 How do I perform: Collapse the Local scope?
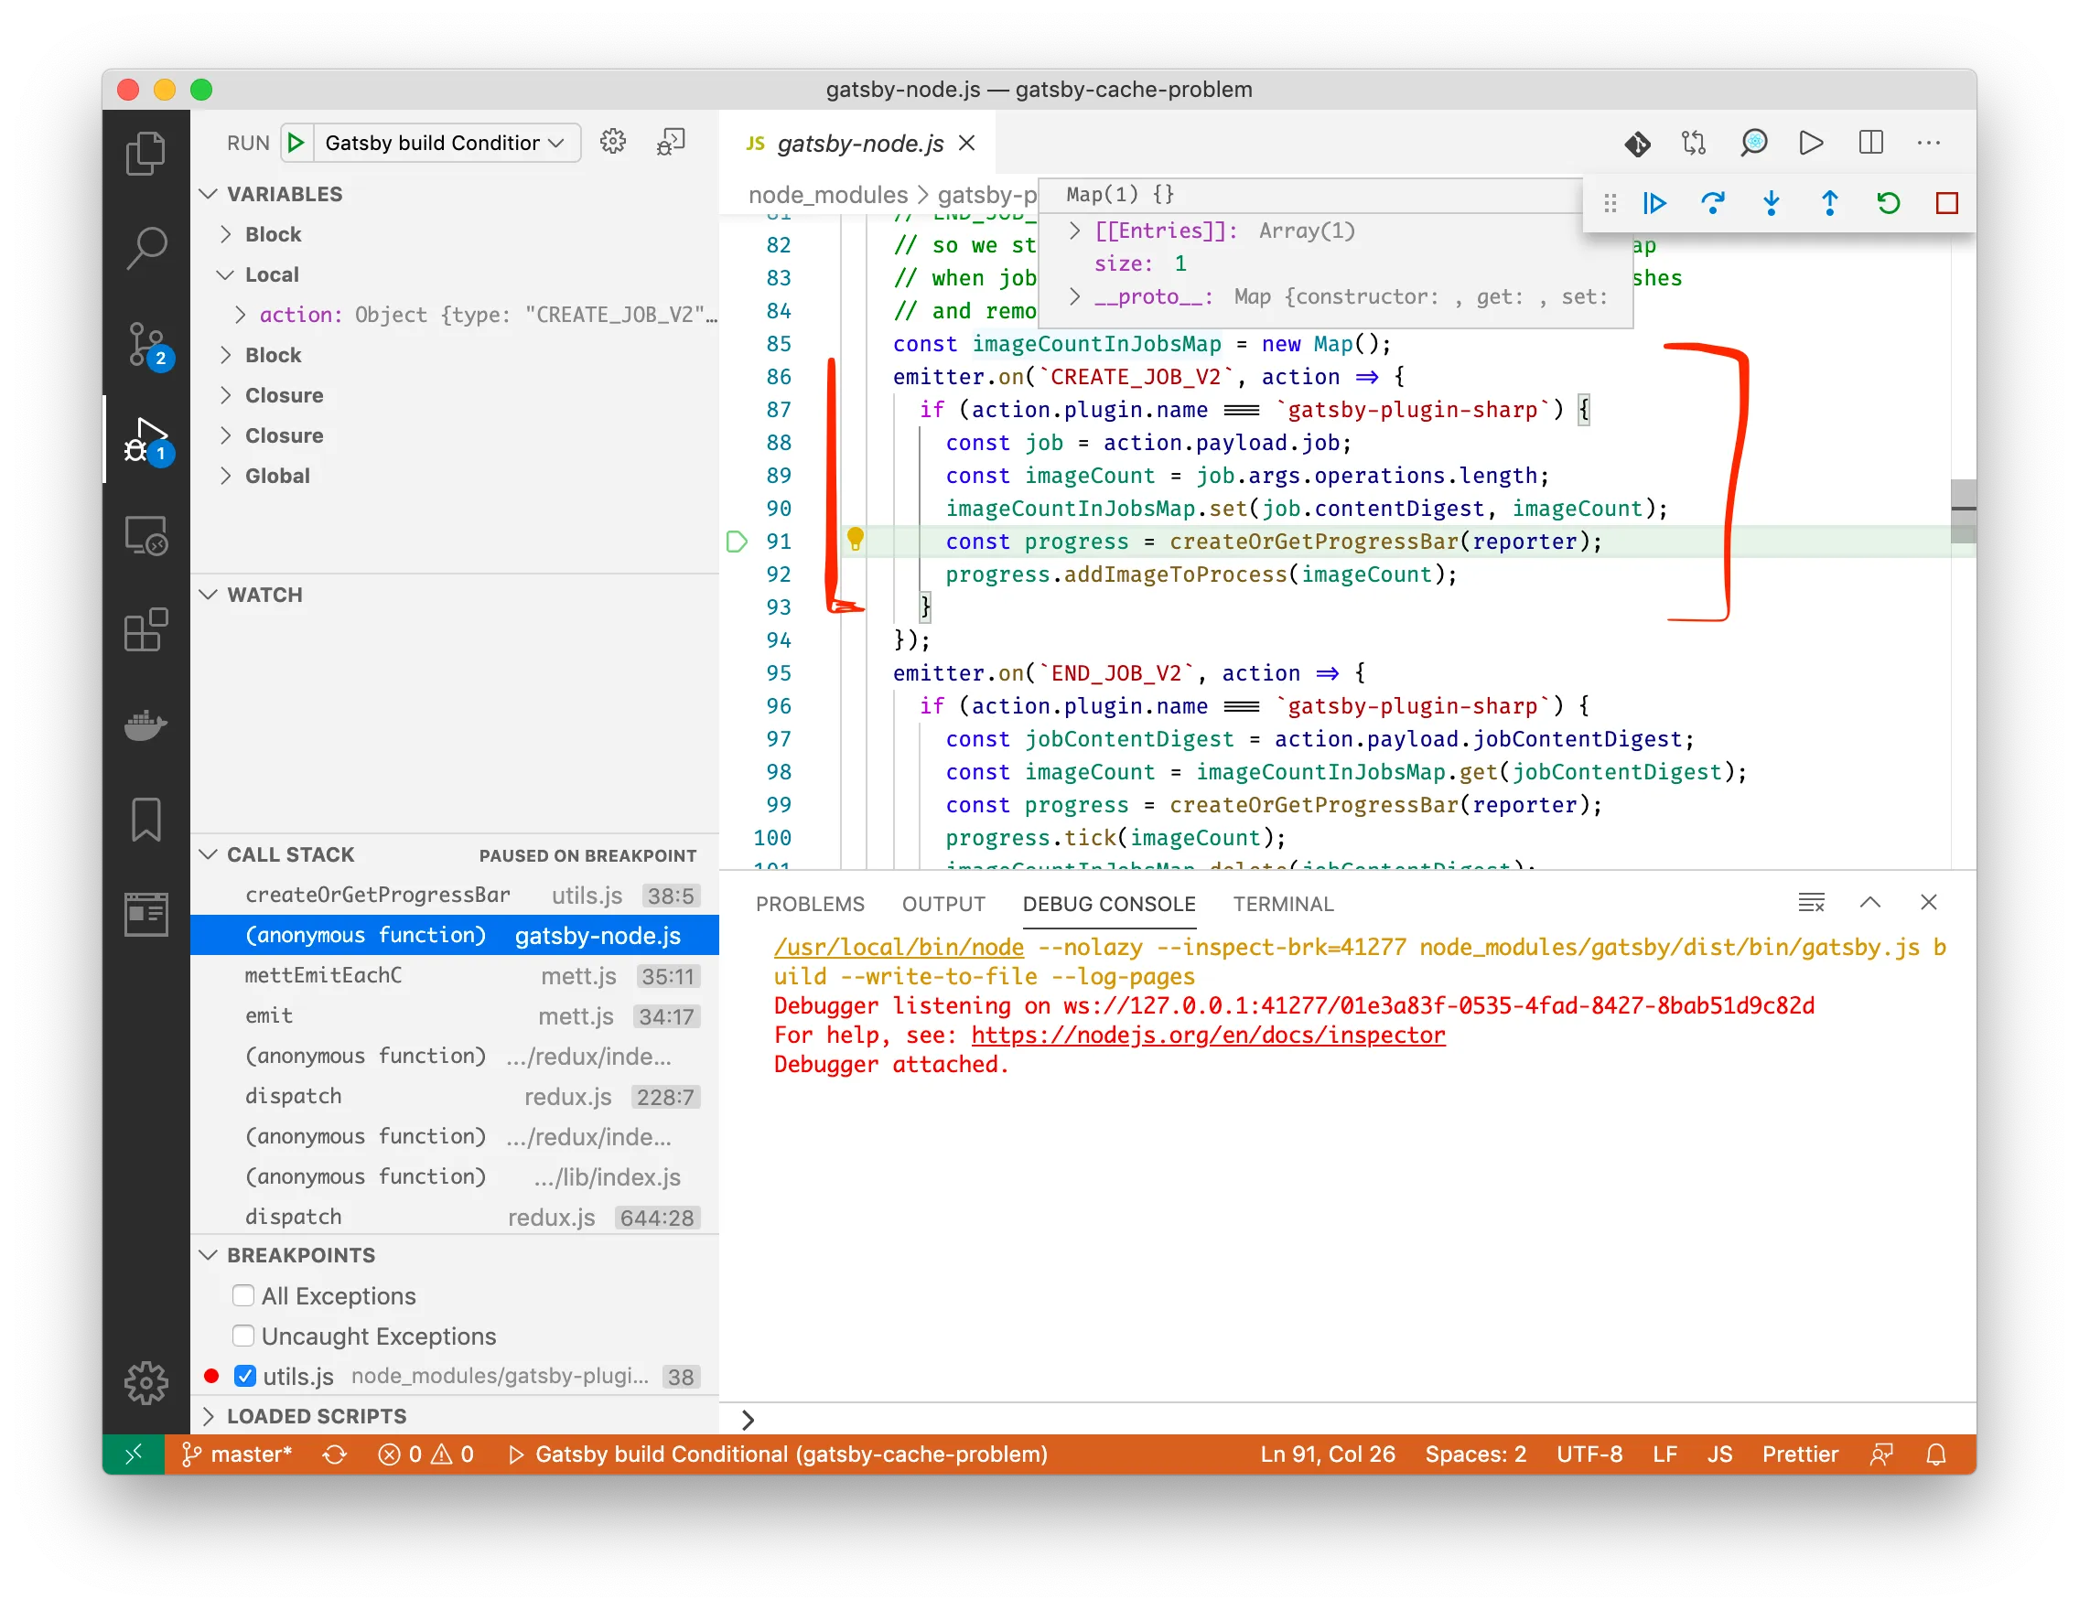click(226, 274)
